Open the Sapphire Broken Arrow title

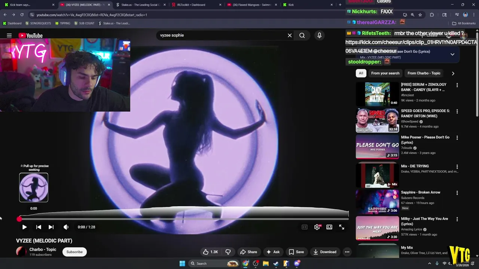[421, 192]
